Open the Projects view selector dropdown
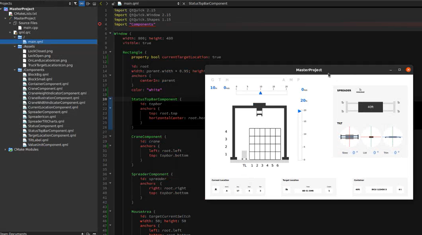Screen dimensions: 422x235 pos(70,3)
